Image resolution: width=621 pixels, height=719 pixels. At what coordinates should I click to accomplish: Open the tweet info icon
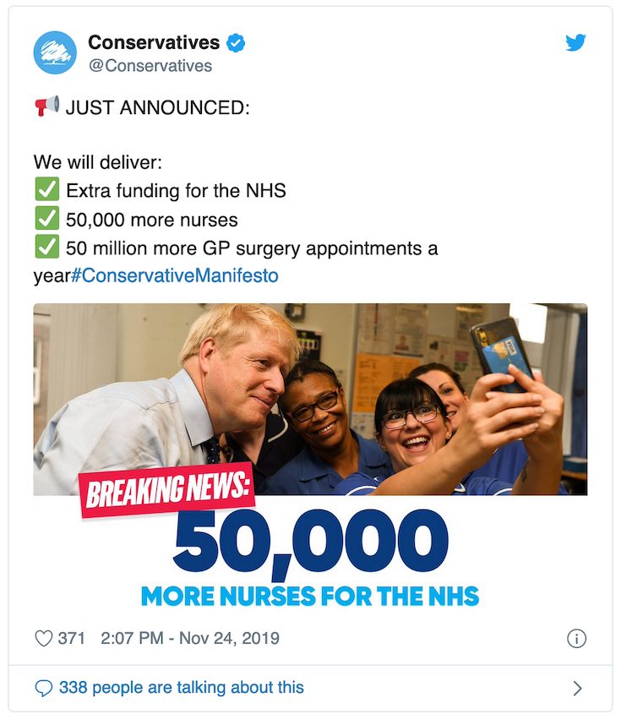[576, 639]
